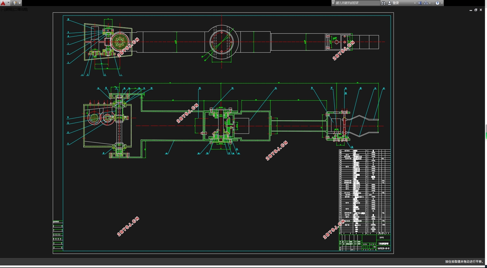Click the triangle Stay Connected icon
This screenshot has width=487, height=268.
click(x=426, y=3)
